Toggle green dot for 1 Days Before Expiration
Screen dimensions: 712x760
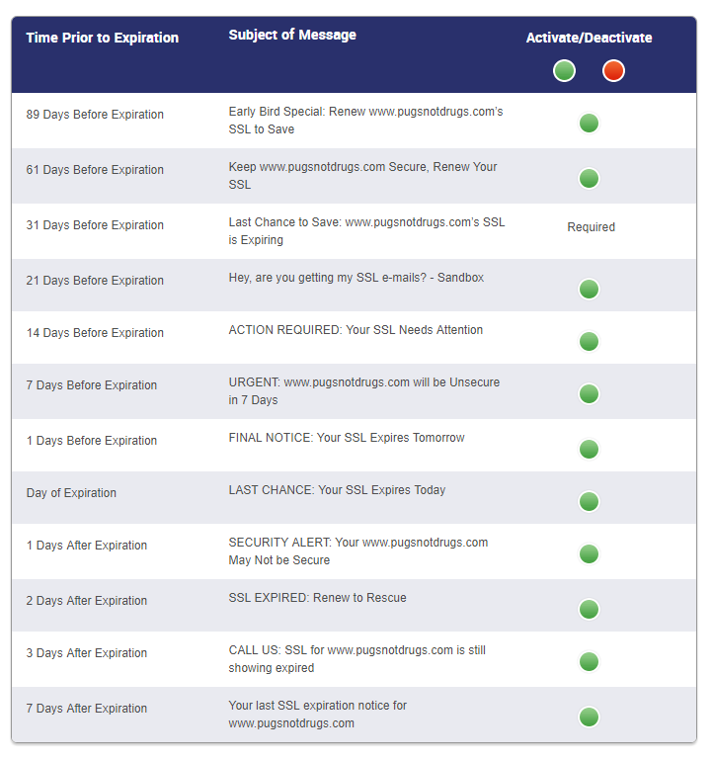tap(589, 450)
